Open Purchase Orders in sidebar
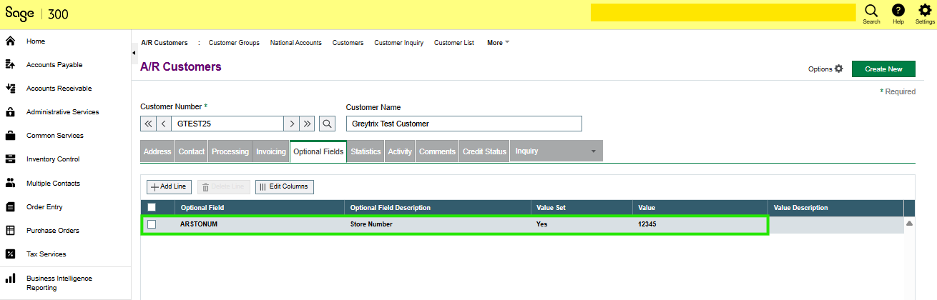Screen dimensions: 937x300 pyautogui.click(x=53, y=231)
